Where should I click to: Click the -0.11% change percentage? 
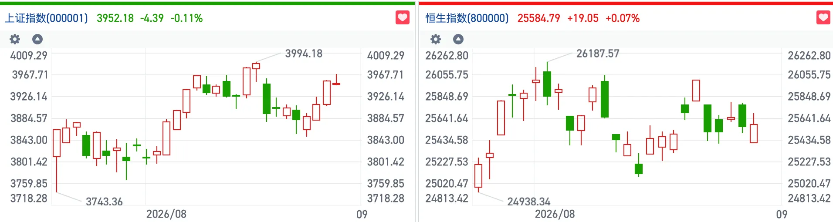(x=186, y=18)
